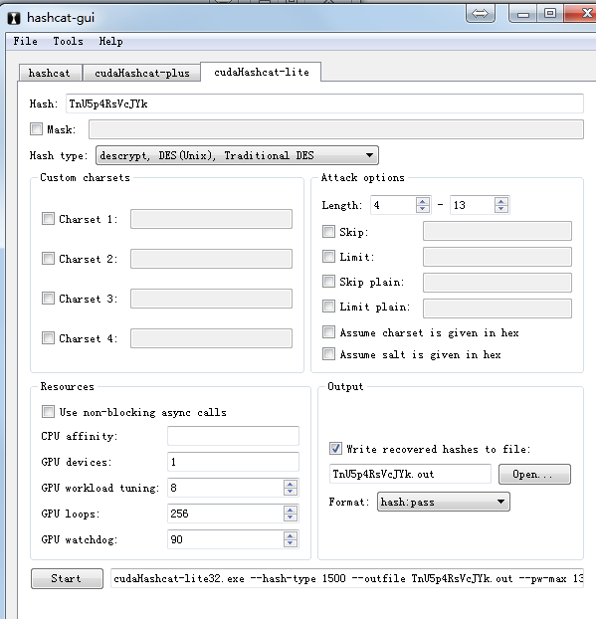Screen dimensions: 596x619
Task: Click the CPU affinity field
Action: pyautogui.click(x=233, y=436)
